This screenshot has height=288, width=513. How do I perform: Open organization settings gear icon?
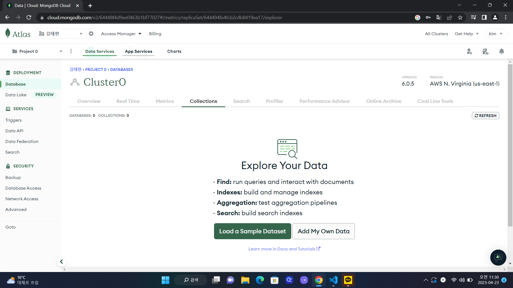point(91,34)
